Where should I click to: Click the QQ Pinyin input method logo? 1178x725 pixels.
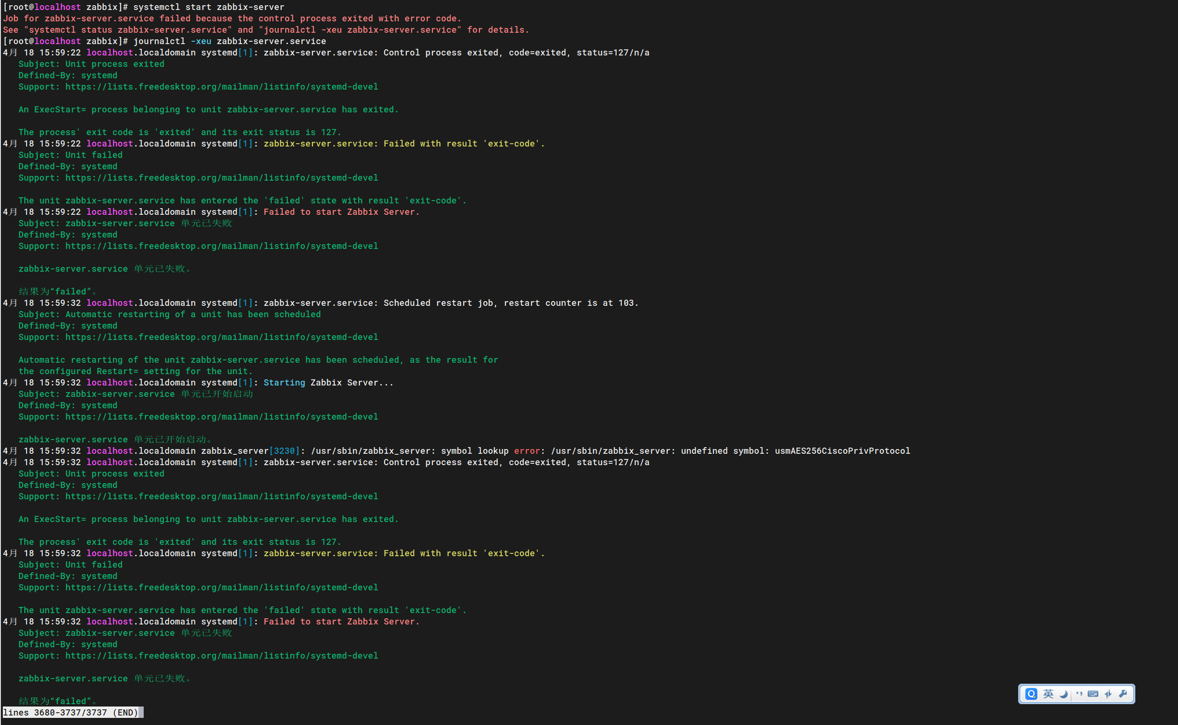pyautogui.click(x=1031, y=694)
